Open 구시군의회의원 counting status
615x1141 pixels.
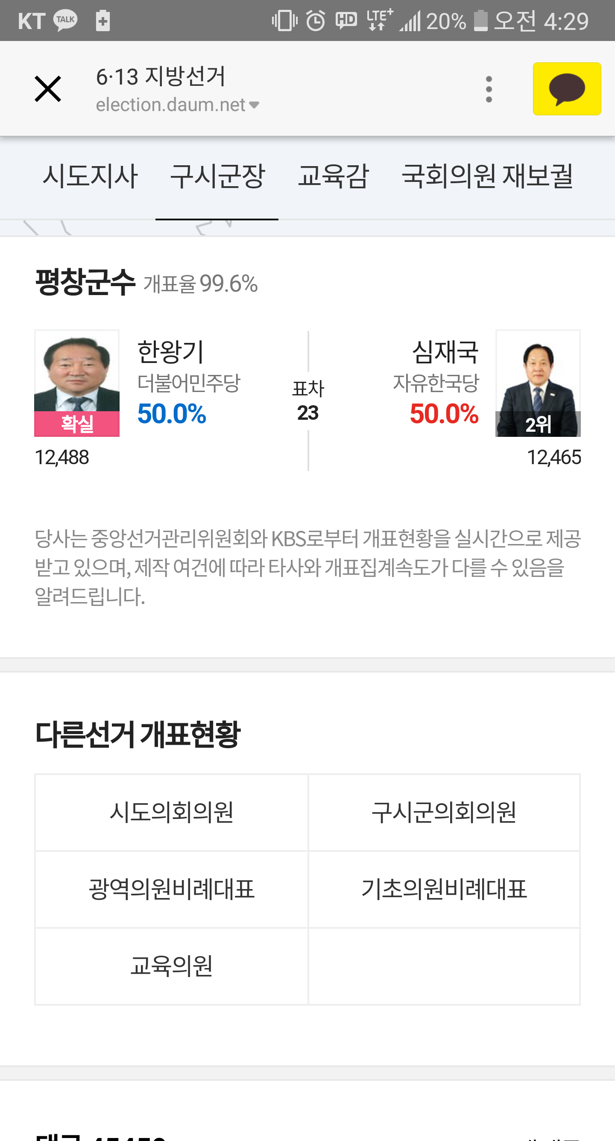[444, 812]
